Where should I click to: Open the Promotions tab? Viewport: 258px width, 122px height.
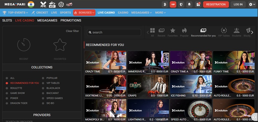(x=71, y=21)
